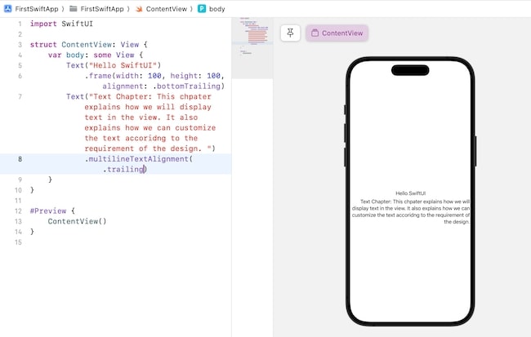Click 'alignment: .bottomTrailing)' code
The height and width of the screenshot is (337, 531).
click(x=163, y=86)
